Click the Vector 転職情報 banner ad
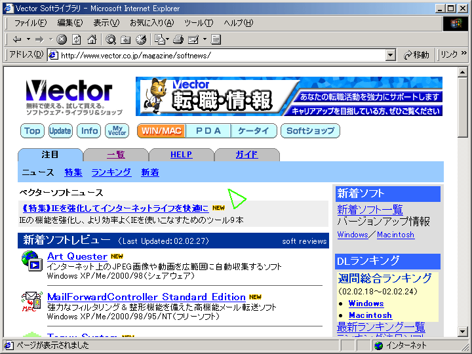 pos(289,96)
